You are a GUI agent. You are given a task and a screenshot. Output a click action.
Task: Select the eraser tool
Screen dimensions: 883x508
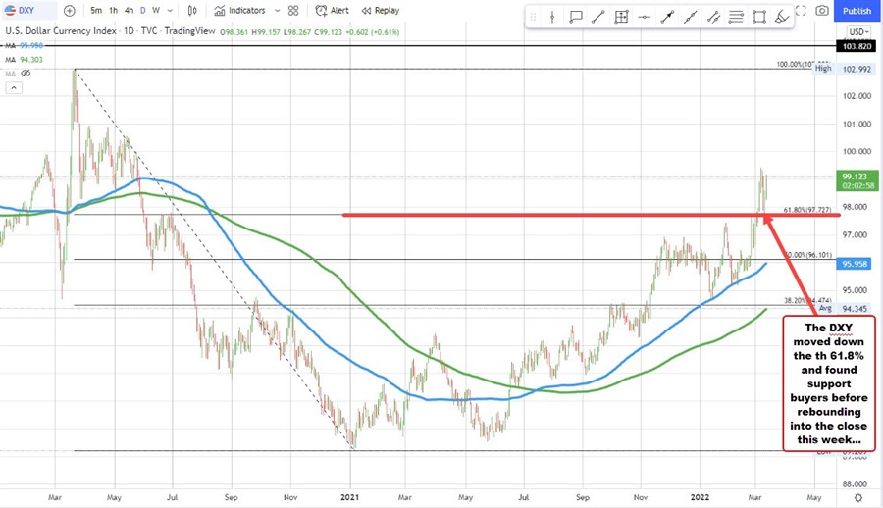782,17
